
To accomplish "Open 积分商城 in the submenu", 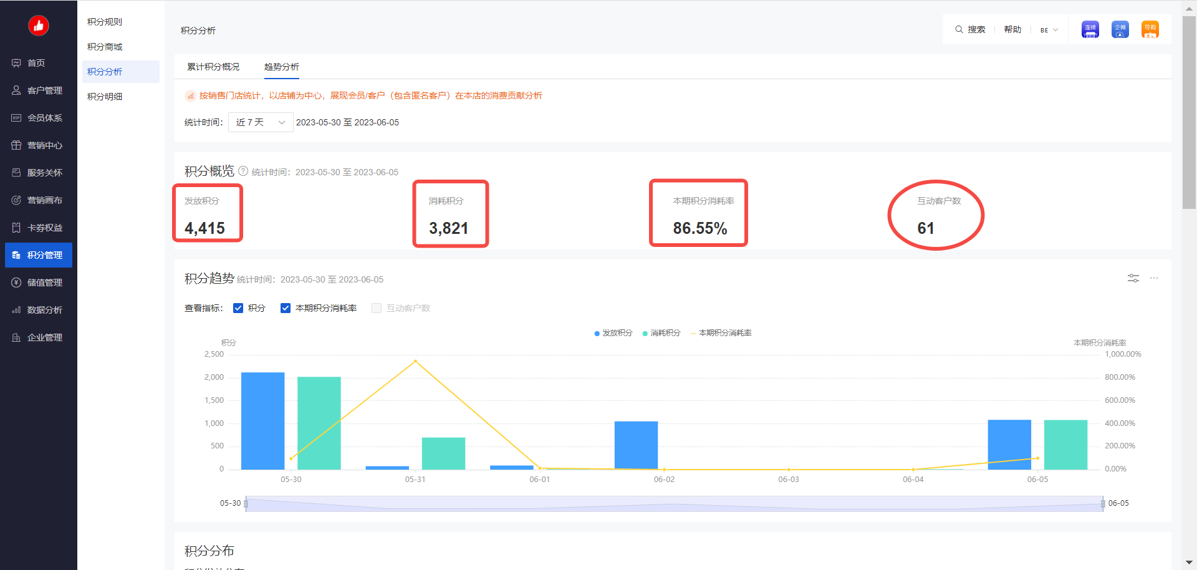I will [105, 47].
